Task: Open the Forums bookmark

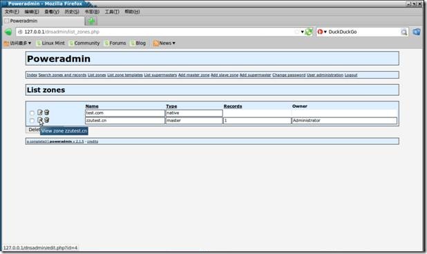Action: click(115, 43)
